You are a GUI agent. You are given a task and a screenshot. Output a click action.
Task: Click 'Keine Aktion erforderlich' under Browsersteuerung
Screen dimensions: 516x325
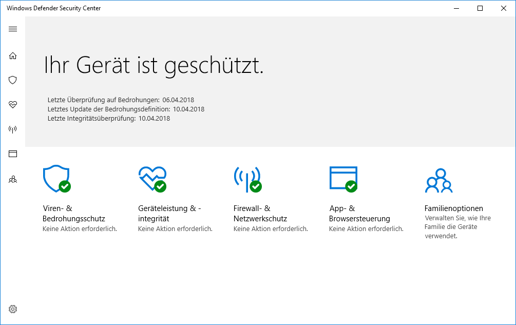click(x=366, y=228)
